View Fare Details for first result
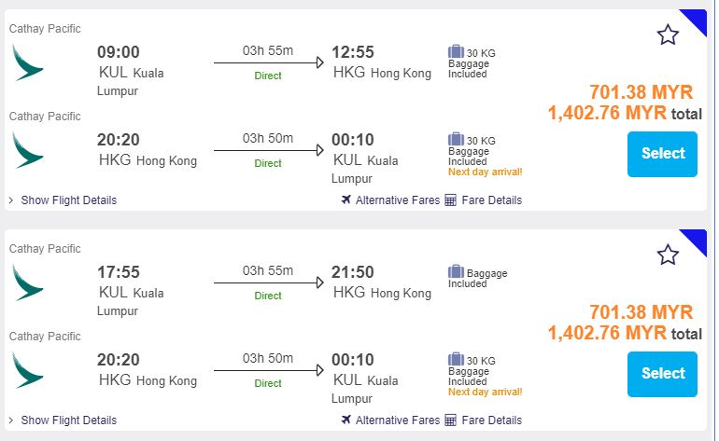Image resolution: width=719 pixels, height=441 pixels. point(491,200)
